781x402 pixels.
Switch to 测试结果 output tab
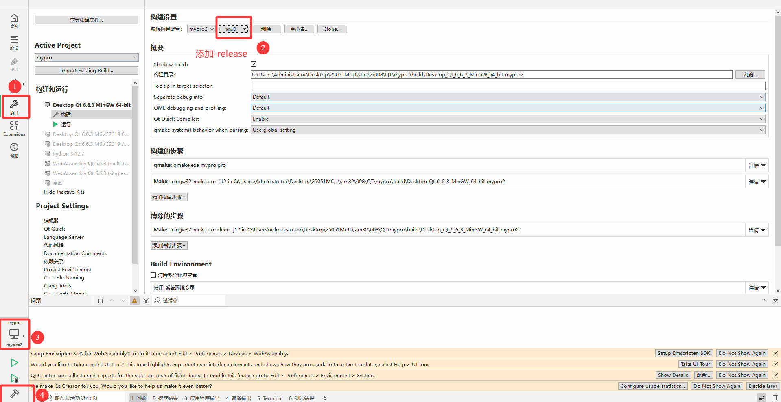pos(302,398)
